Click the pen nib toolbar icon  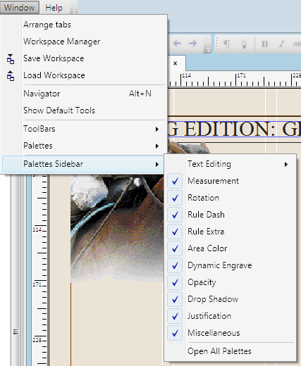(x=244, y=44)
